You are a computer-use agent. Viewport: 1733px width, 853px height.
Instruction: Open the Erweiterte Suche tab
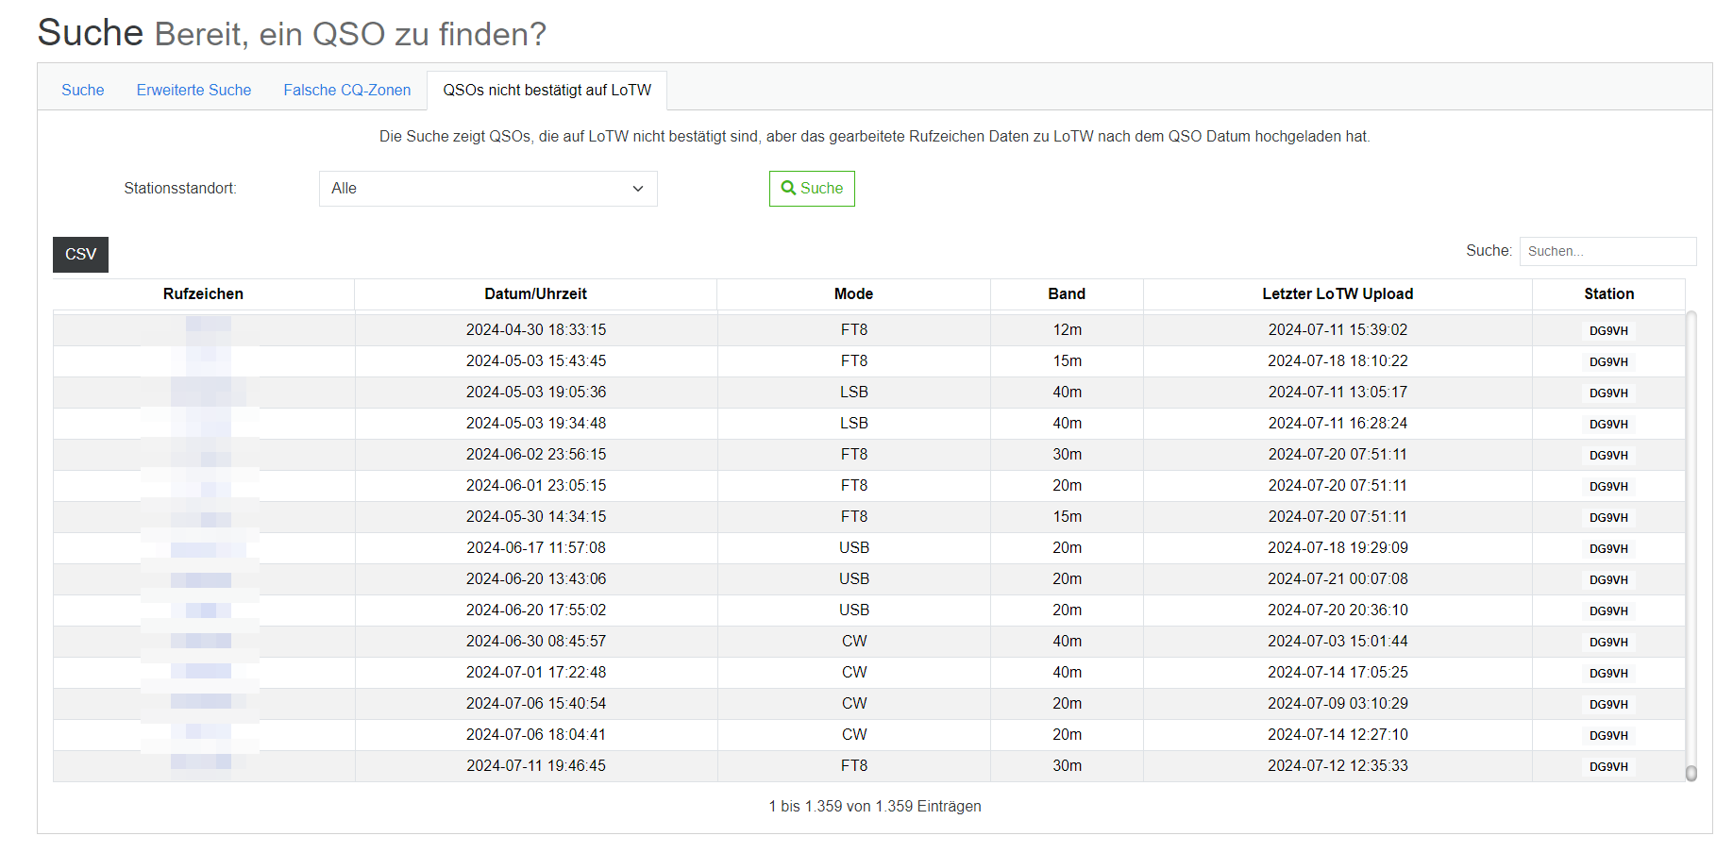tap(193, 91)
